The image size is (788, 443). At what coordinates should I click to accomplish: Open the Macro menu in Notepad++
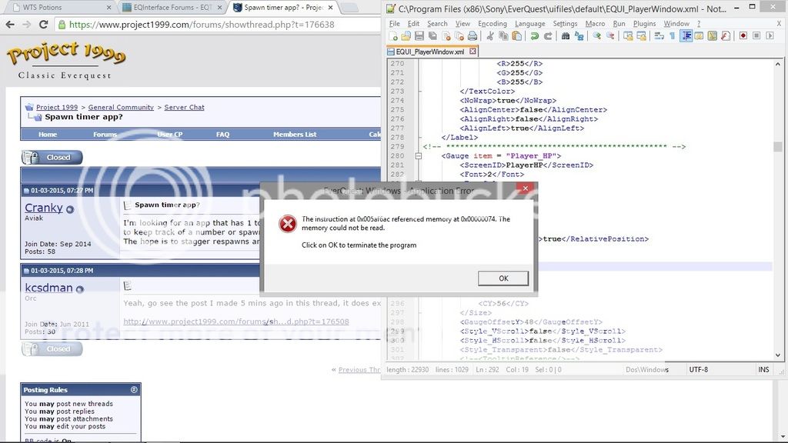pos(595,24)
